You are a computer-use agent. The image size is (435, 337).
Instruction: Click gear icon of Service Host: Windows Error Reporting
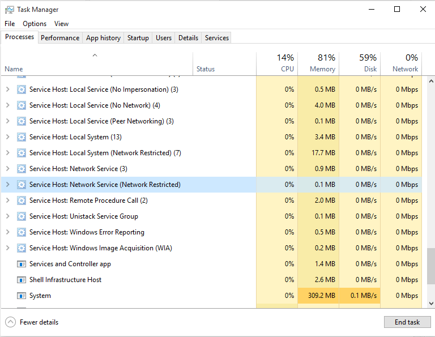coord(22,232)
